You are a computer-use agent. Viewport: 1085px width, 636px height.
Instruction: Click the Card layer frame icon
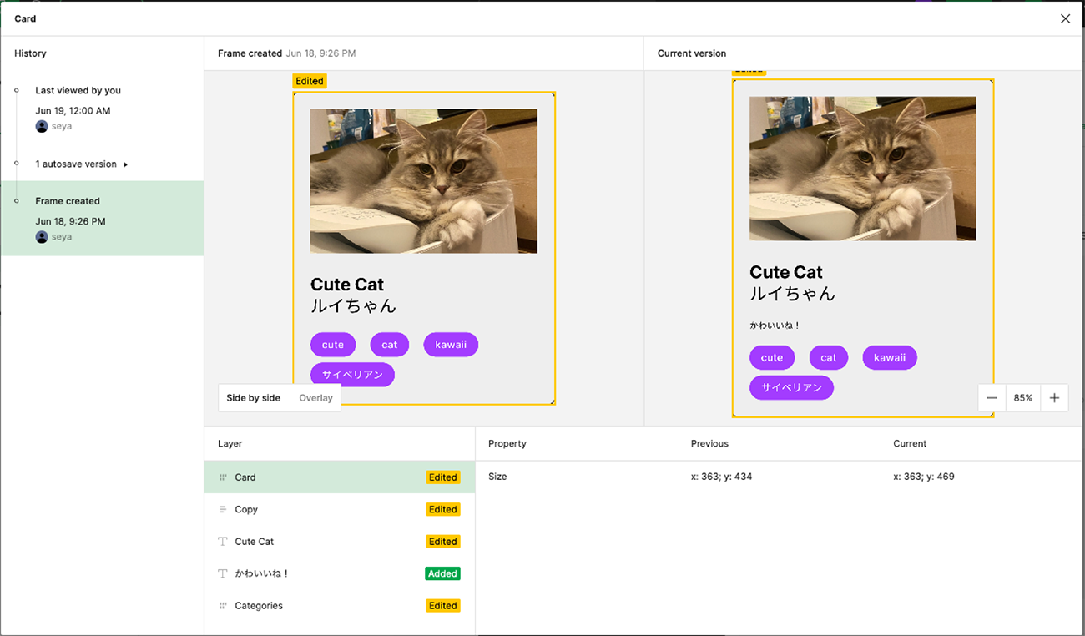click(x=223, y=477)
